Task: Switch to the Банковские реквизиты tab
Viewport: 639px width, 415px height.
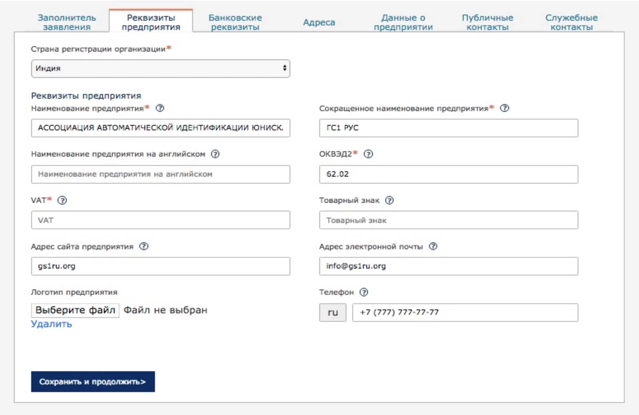Action: (x=235, y=22)
